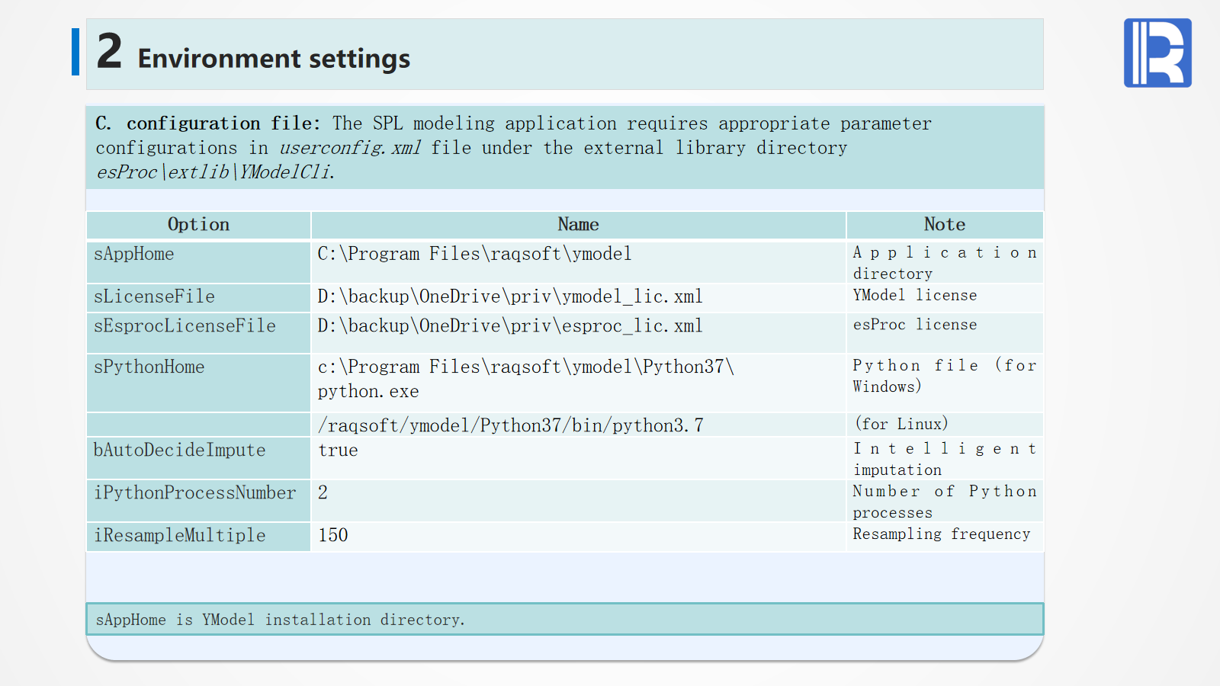Image resolution: width=1220 pixels, height=686 pixels.
Task: Click the ymodel_lic.xml license path
Action: coord(510,297)
